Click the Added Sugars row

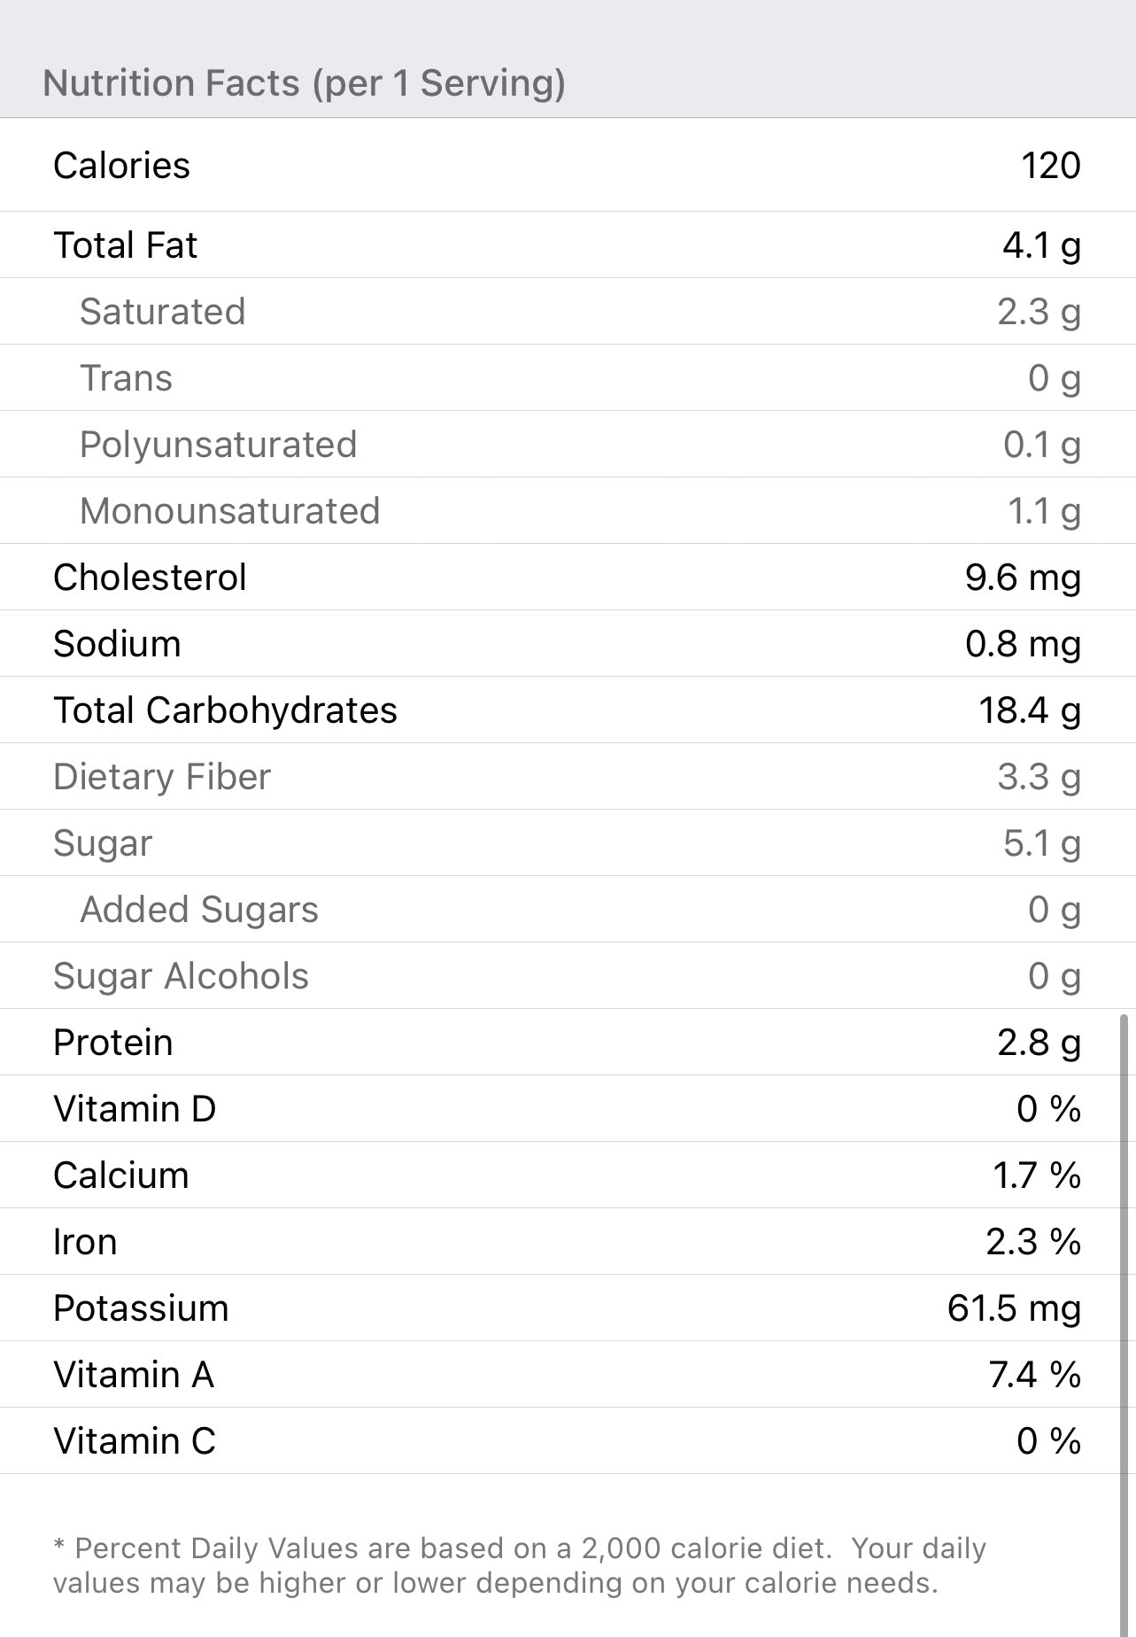click(x=567, y=910)
